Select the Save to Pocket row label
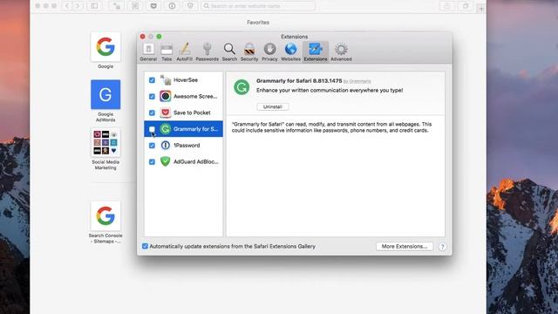Screen dimensions: 558x314 point(192,113)
